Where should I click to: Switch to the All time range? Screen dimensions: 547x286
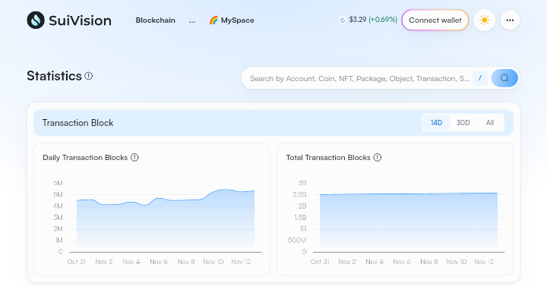[490, 123]
